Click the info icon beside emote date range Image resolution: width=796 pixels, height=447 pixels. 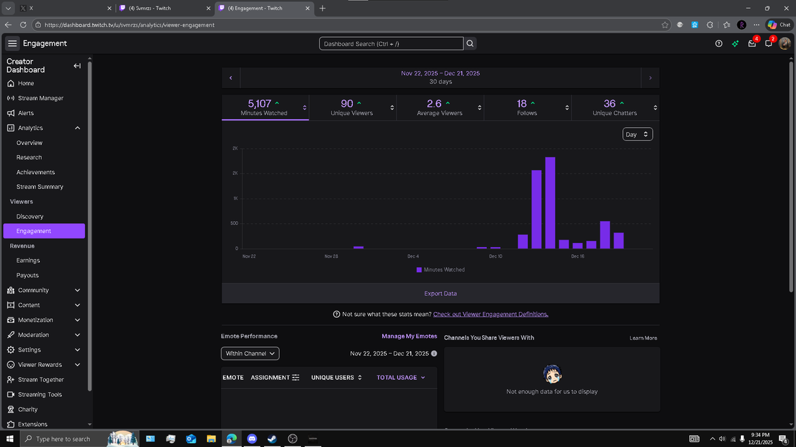pos(434,354)
